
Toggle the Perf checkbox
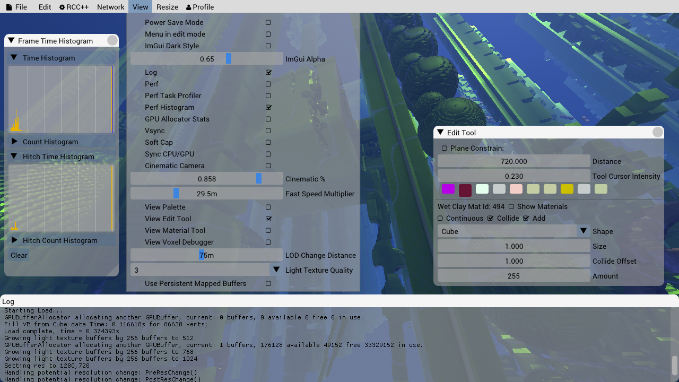coord(268,84)
